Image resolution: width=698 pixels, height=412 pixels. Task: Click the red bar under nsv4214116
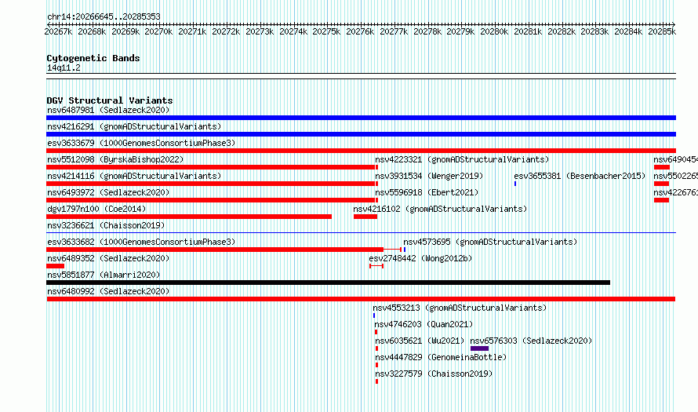tap(210, 184)
